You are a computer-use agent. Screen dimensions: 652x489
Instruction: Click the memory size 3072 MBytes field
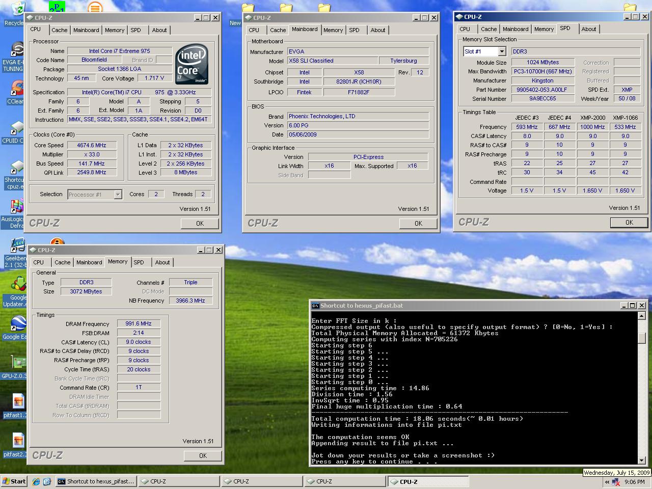[86, 291]
